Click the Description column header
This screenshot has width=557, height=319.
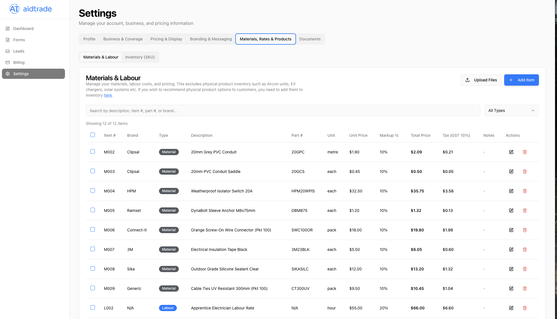(201, 135)
